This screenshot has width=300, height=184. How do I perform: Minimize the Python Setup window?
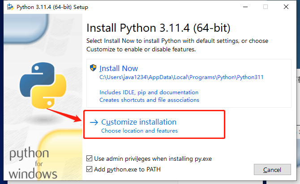244,7
